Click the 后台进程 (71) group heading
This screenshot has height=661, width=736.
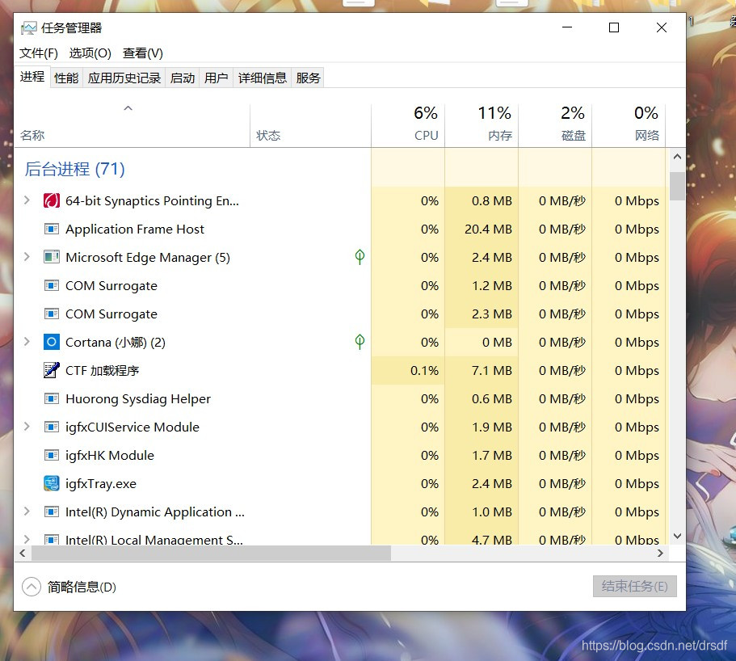(74, 169)
